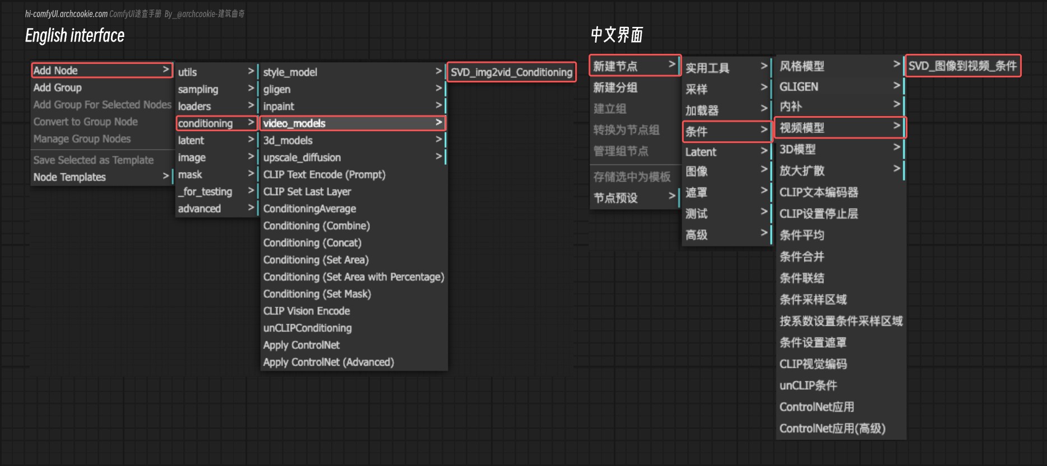Expand the mask category
Image resolution: width=1047 pixels, height=466 pixels.
216,174
